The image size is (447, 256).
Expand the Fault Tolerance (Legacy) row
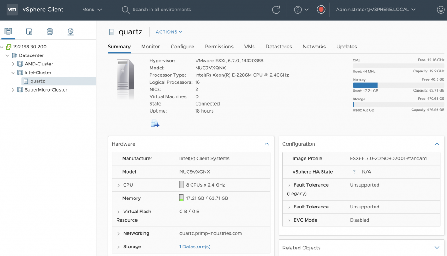(x=289, y=185)
